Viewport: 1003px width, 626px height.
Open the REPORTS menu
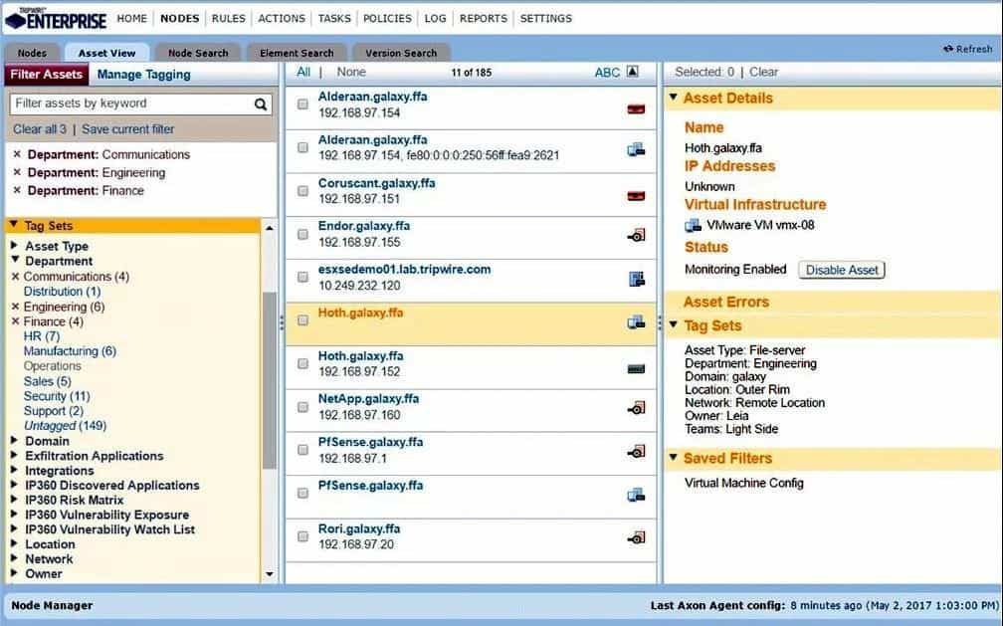pyautogui.click(x=483, y=19)
